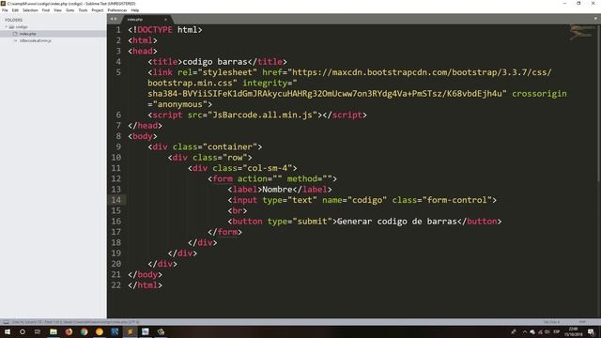
Task: Change syntax in status bar PHP selector
Action: click(582, 322)
